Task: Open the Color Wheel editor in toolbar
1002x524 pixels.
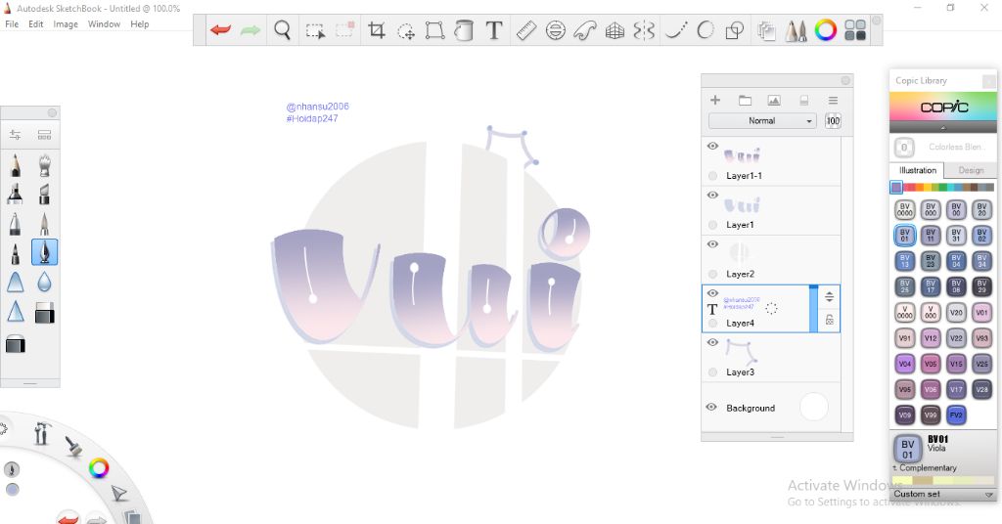Action: 825,30
